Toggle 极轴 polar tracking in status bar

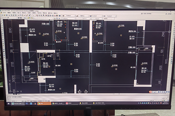click(31, 101)
